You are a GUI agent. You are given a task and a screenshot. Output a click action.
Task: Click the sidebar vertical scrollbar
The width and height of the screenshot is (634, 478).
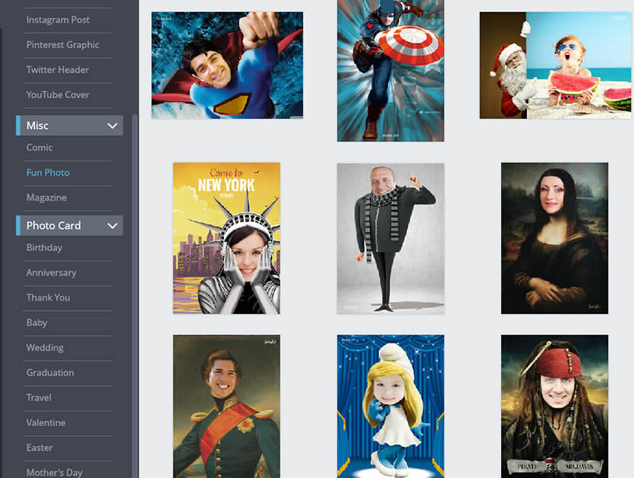(135, 295)
